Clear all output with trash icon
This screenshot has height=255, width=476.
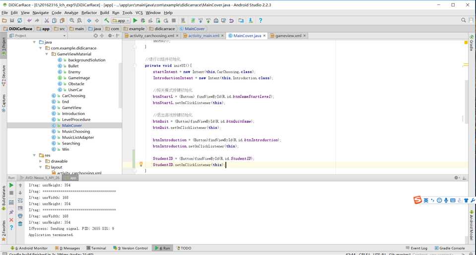[x=20, y=224]
